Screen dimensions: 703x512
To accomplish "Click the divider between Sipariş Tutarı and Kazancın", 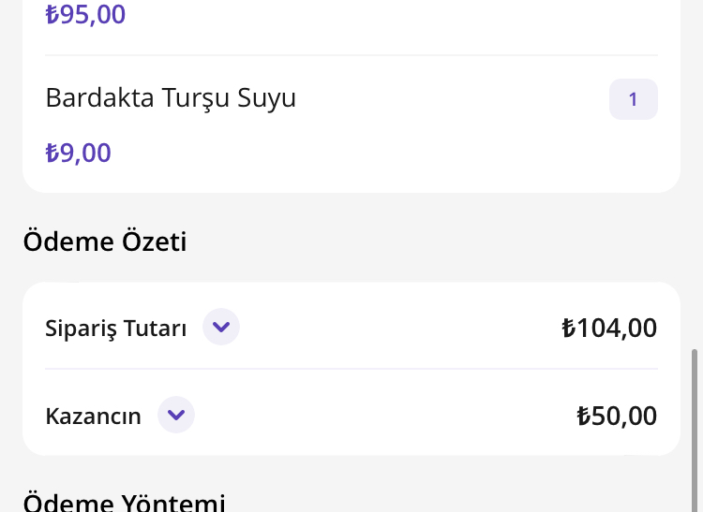I will [351, 369].
